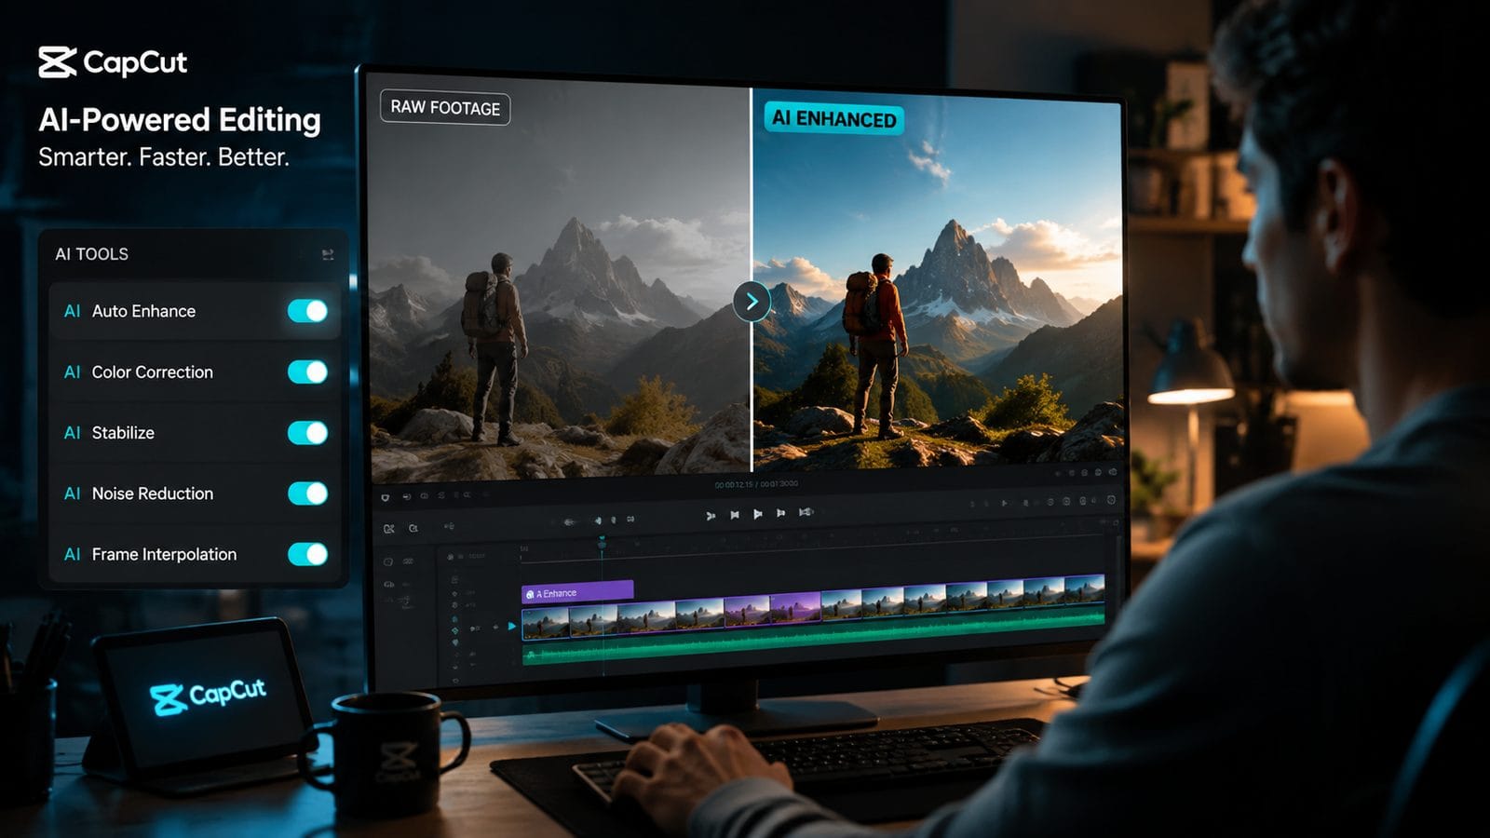Click the Auto Enhance label text

(x=143, y=311)
